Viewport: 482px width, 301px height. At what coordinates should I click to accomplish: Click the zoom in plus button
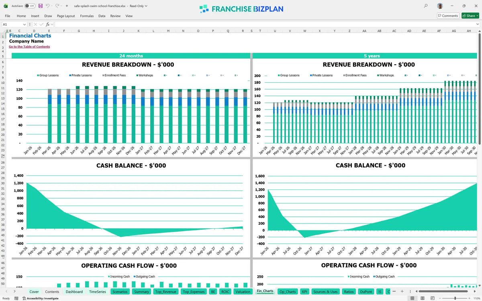click(x=470, y=299)
